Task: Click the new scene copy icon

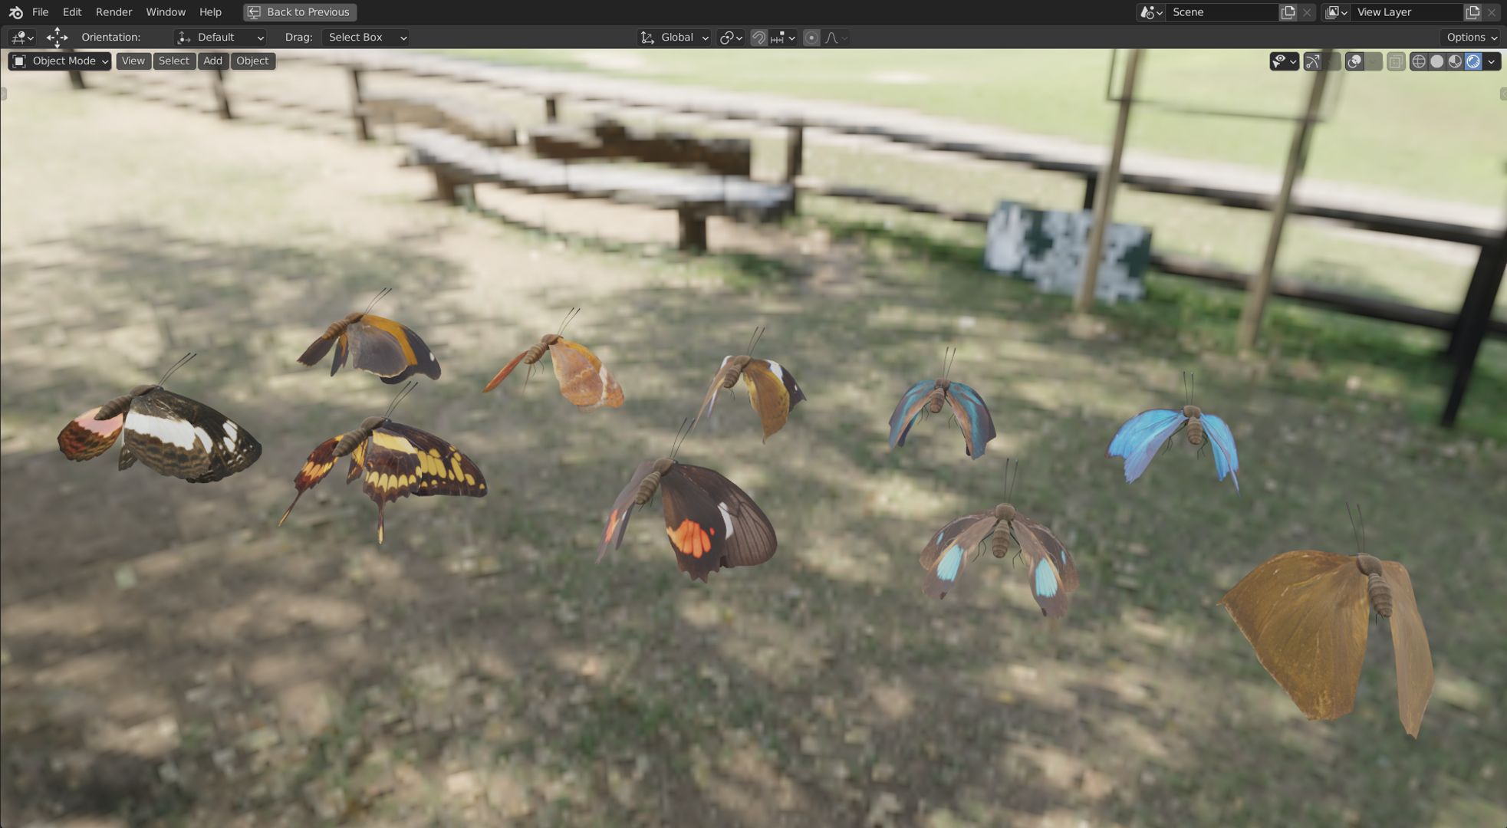Action: [x=1288, y=12]
